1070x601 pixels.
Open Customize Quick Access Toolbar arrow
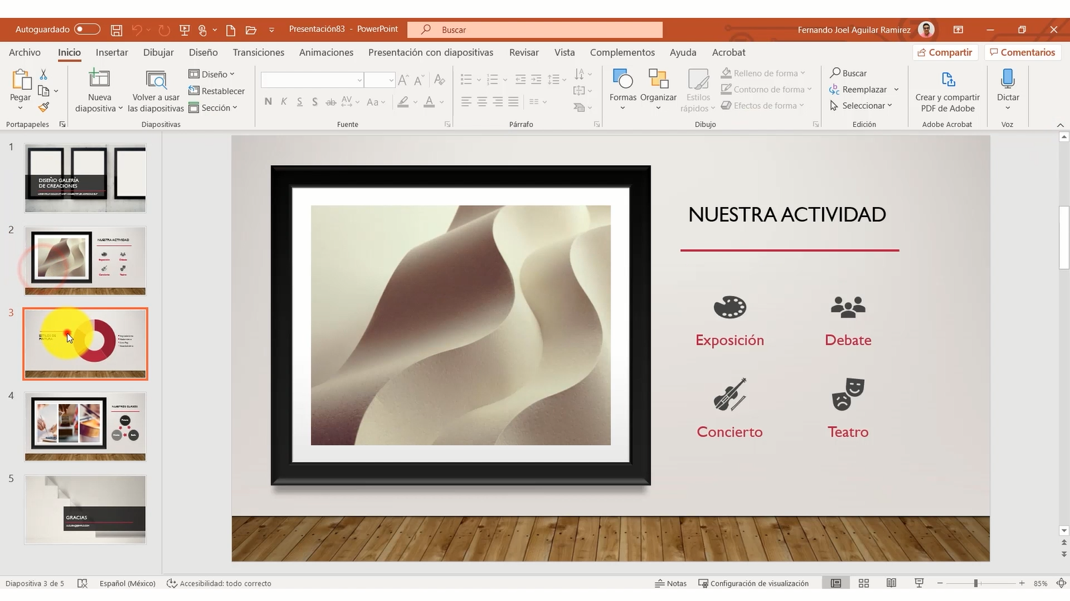[272, 30]
